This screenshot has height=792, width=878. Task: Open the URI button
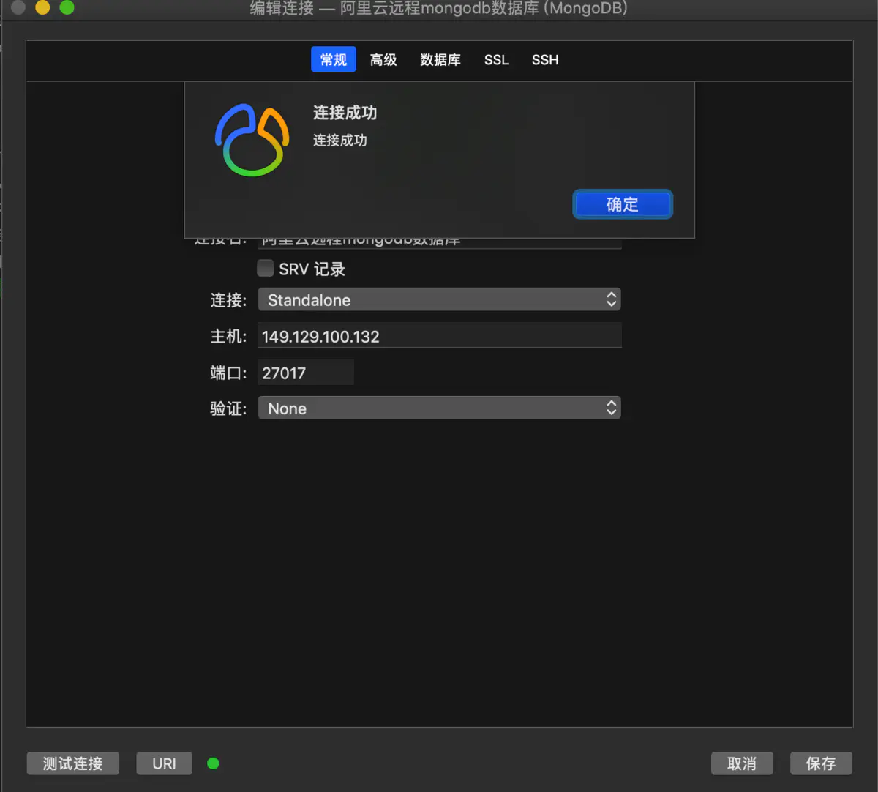pos(164,763)
